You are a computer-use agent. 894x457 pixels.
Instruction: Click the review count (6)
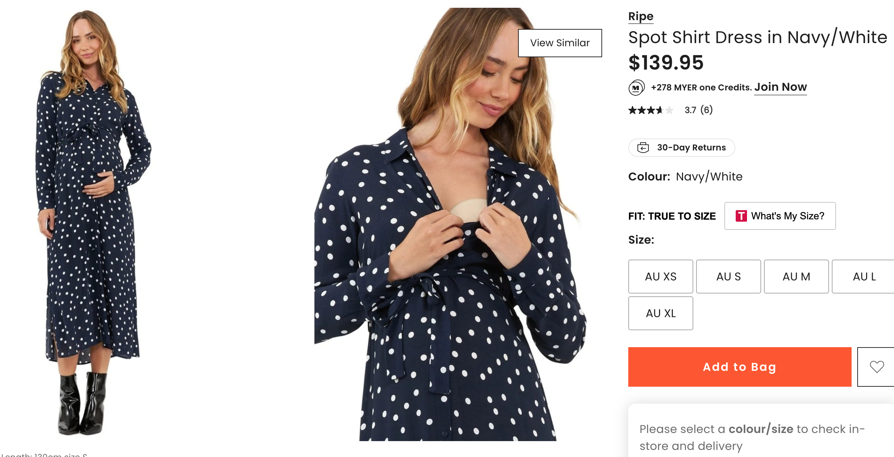point(706,110)
